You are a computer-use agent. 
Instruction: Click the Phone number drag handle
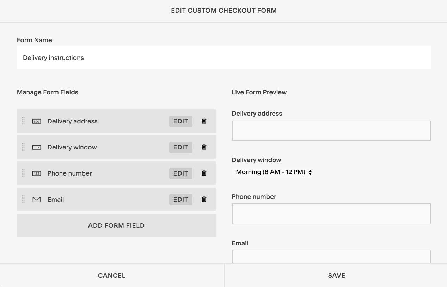coord(23,173)
